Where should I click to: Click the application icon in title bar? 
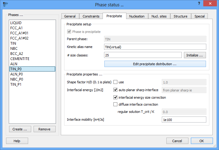[5, 5]
